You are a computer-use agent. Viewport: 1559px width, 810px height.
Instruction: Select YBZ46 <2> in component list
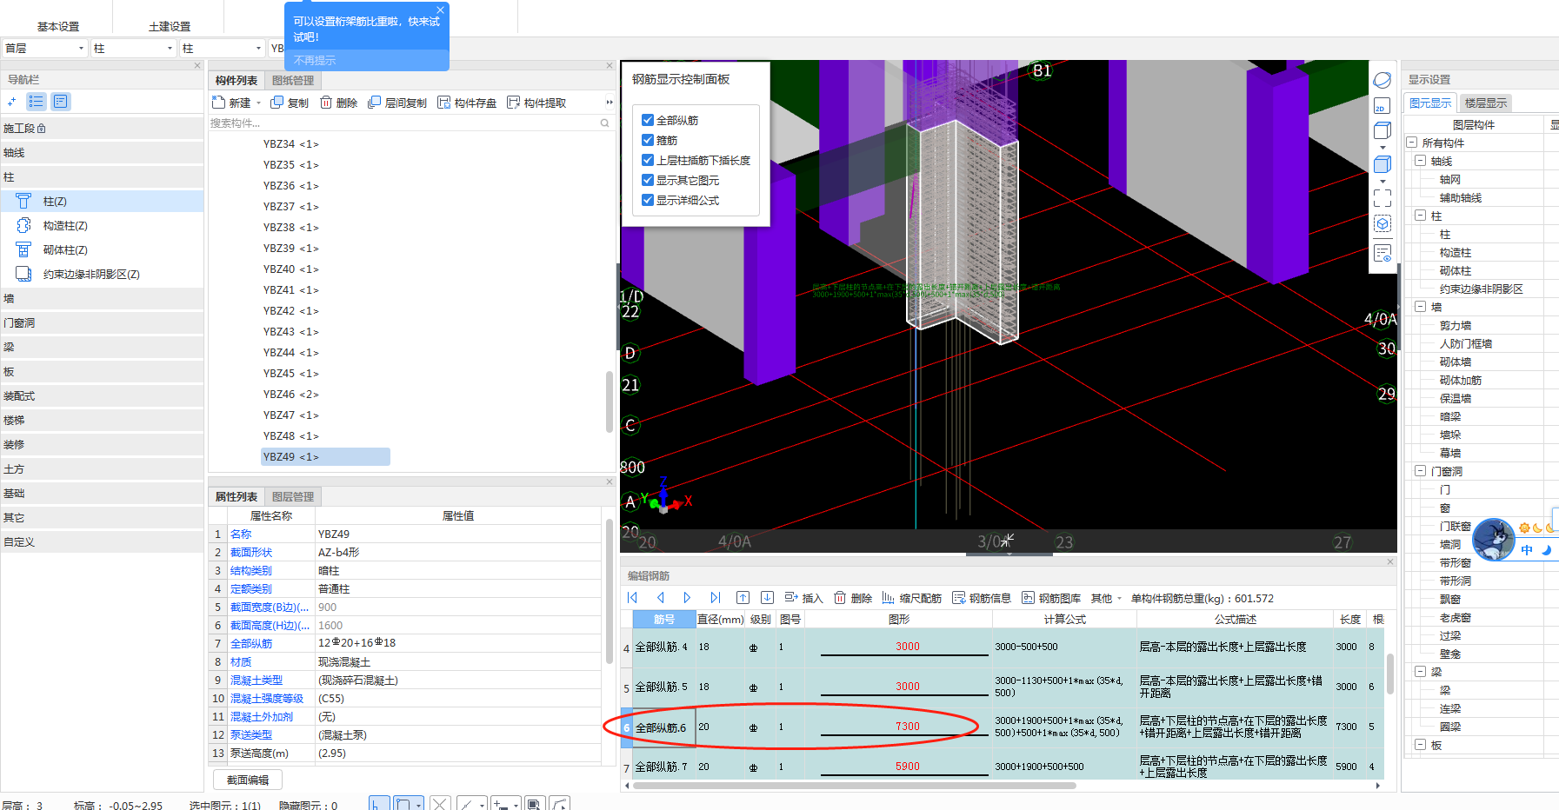(x=291, y=395)
